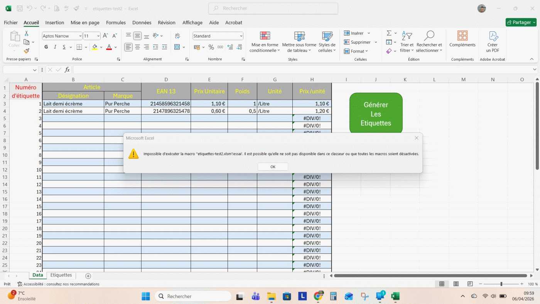Viewport: 540px width, 304px height.
Task: Toggle the center horizontal alignment button
Action: pyautogui.click(x=137, y=47)
